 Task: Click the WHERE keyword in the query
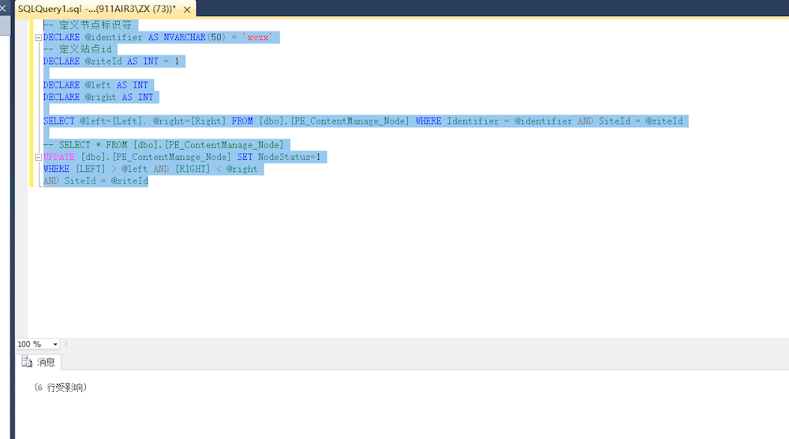click(56, 169)
